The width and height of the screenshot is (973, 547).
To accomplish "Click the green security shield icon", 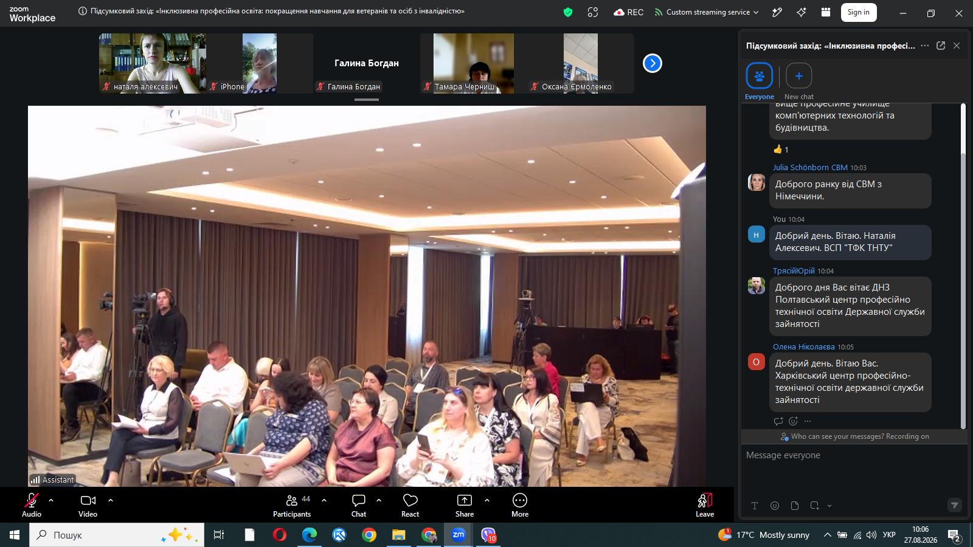I will [568, 12].
